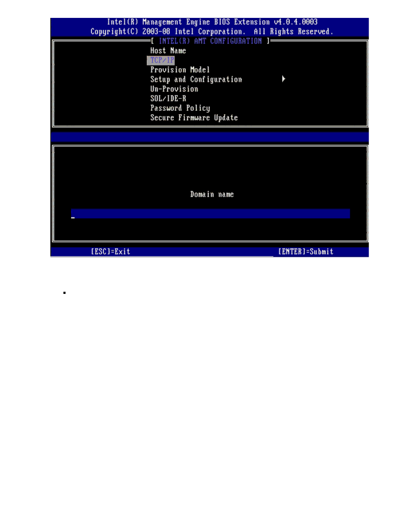Viewport: 406px width, 526px height.
Task: Open Setup and Configuration submenu
Action: (x=196, y=80)
